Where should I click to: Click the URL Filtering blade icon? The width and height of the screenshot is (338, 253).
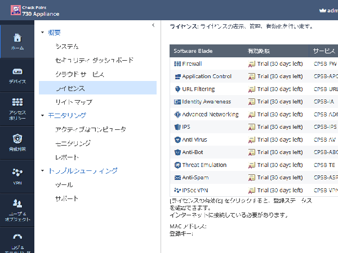[x=177, y=89]
